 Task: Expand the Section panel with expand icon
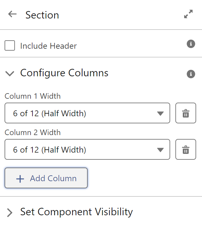(x=188, y=14)
